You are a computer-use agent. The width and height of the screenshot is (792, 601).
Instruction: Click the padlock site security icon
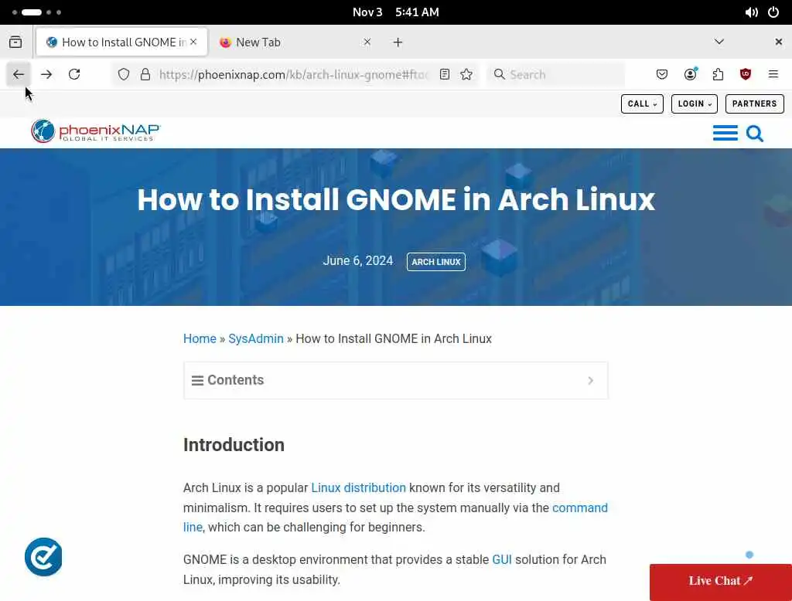(x=145, y=75)
